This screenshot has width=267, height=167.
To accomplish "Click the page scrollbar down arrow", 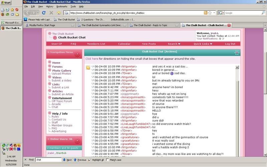I will [x=265, y=155].
